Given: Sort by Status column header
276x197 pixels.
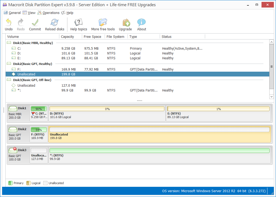Looking at the screenshot, I should click(x=183, y=37).
